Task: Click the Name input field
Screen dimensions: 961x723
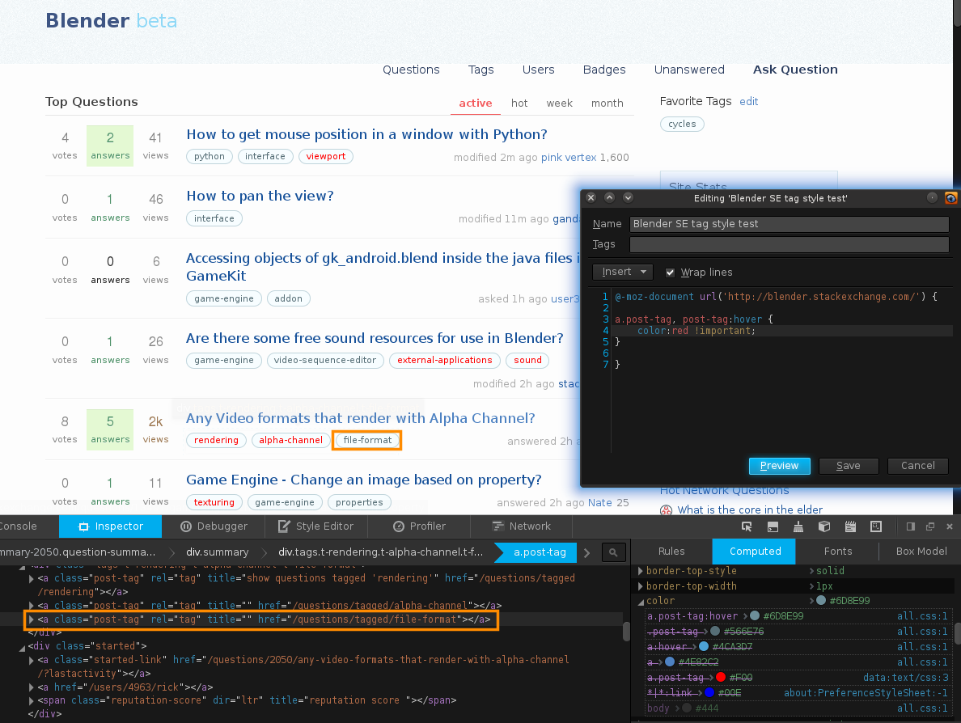Action: (789, 224)
